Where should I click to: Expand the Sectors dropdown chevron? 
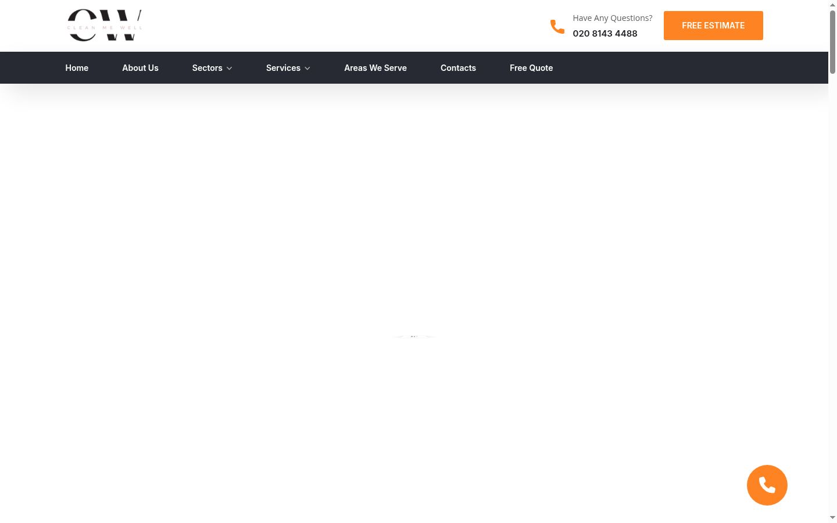click(230, 69)
